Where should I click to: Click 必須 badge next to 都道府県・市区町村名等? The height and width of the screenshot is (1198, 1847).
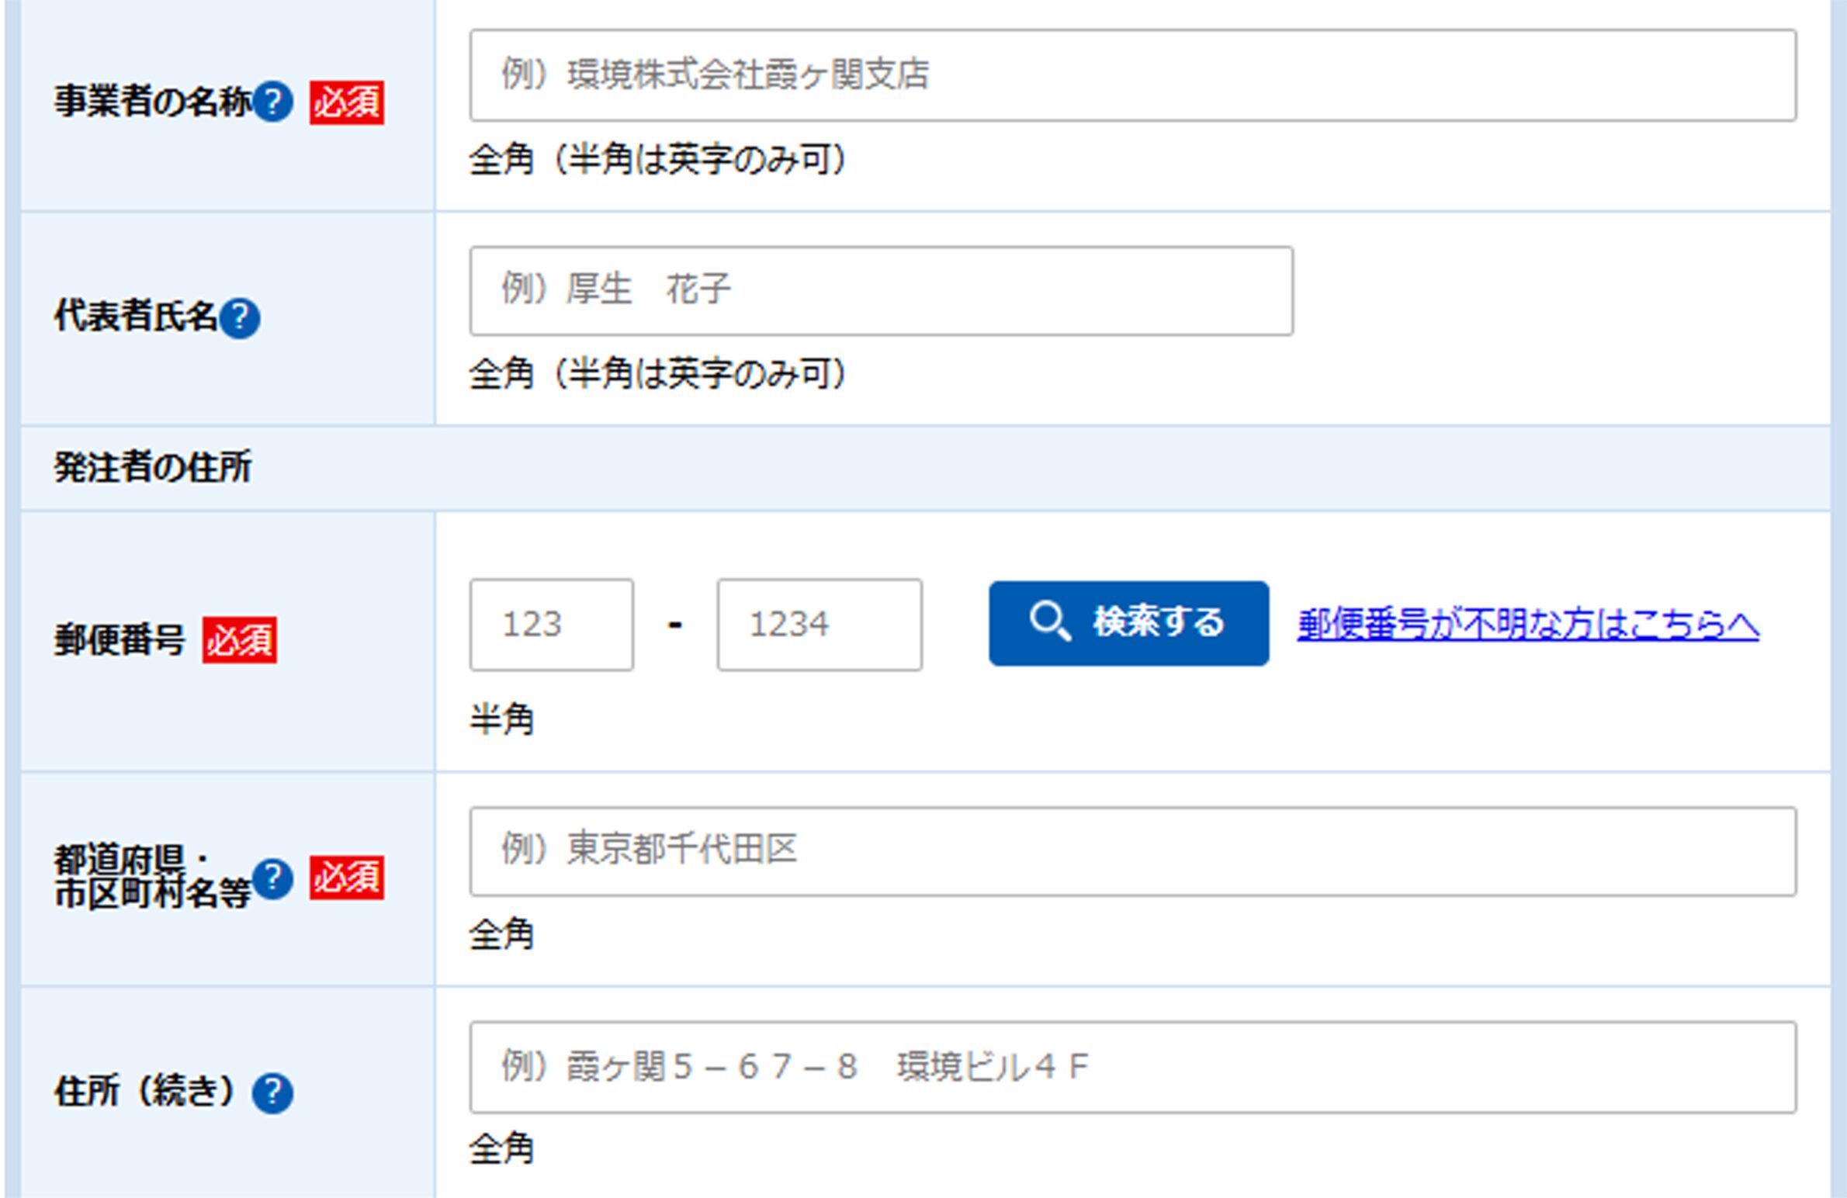coord(347,878)
